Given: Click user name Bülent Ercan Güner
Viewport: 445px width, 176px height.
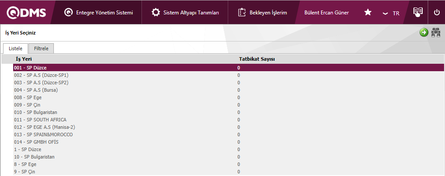Looking at the screenshot, I should [326, 13].
